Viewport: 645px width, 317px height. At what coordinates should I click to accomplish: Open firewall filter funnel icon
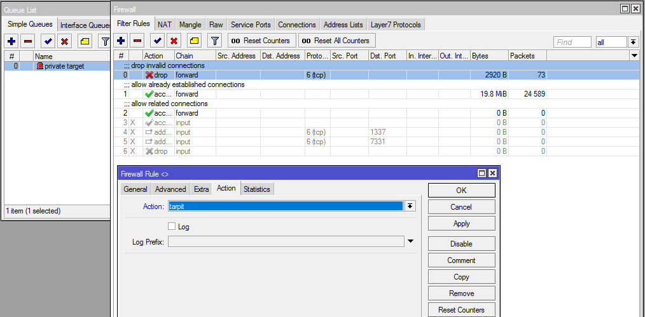[214, 40]
